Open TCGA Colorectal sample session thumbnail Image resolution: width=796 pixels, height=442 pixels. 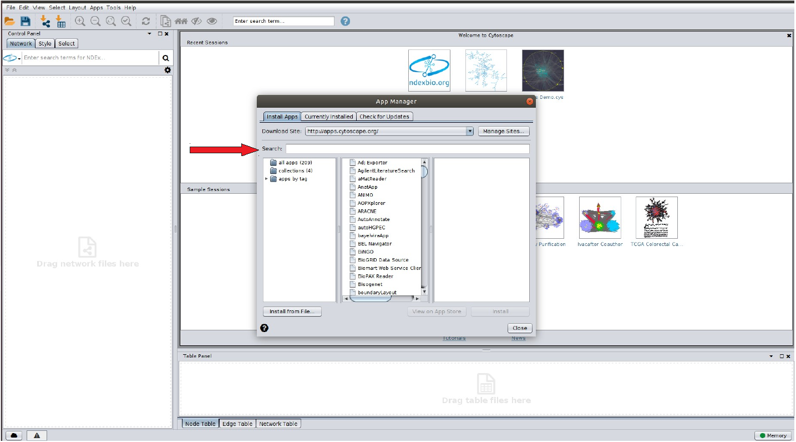(x=657, y=218)
